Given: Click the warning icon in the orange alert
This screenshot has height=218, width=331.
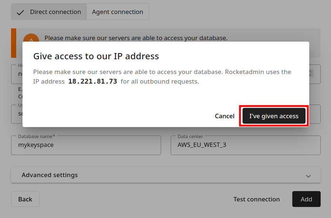Looking at the screenshot, I should 31,38.
